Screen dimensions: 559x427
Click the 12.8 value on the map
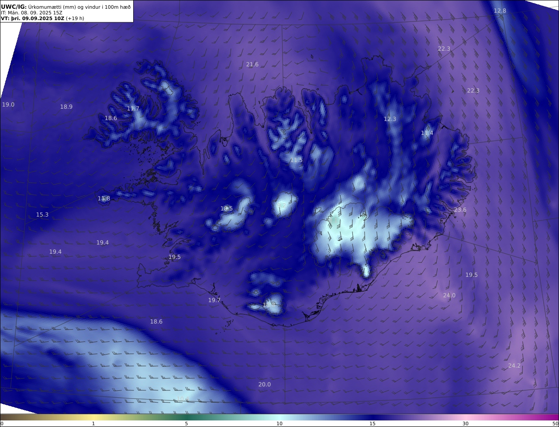pyautogui.click(x=500, y=10)
